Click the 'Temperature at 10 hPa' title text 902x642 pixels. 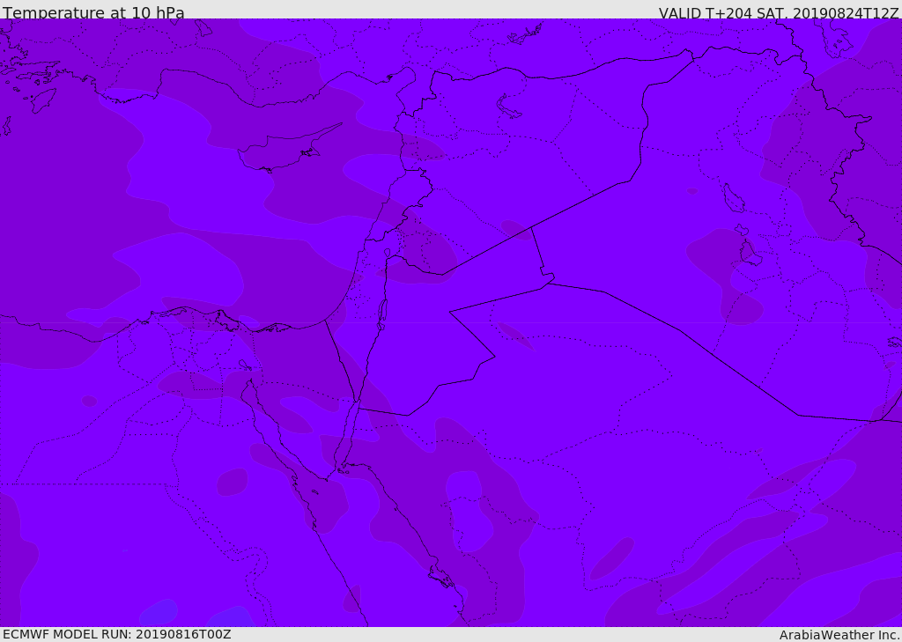click(93, 12)
